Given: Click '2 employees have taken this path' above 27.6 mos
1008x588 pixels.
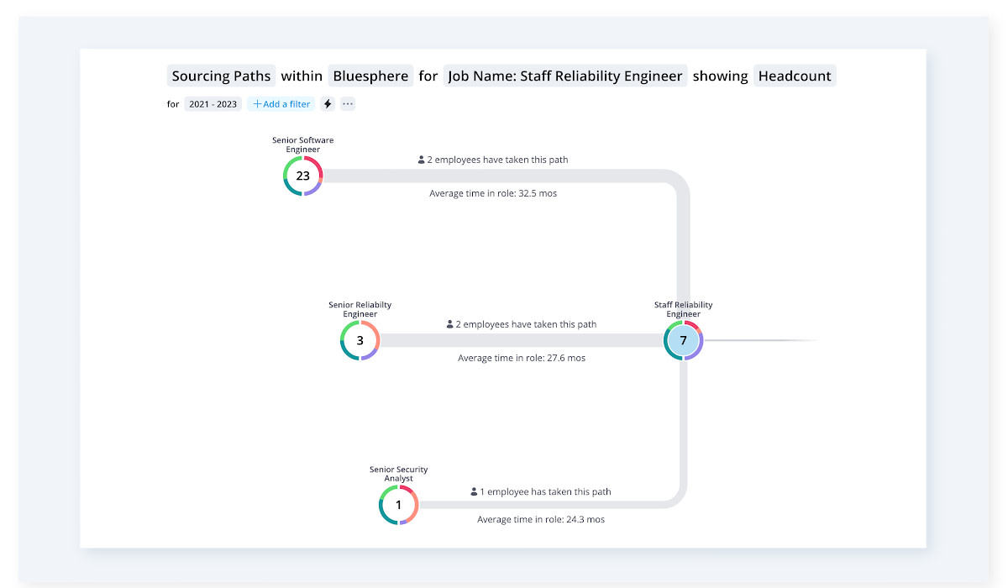Looking at the screenshot, I should [x=526, y=324].
